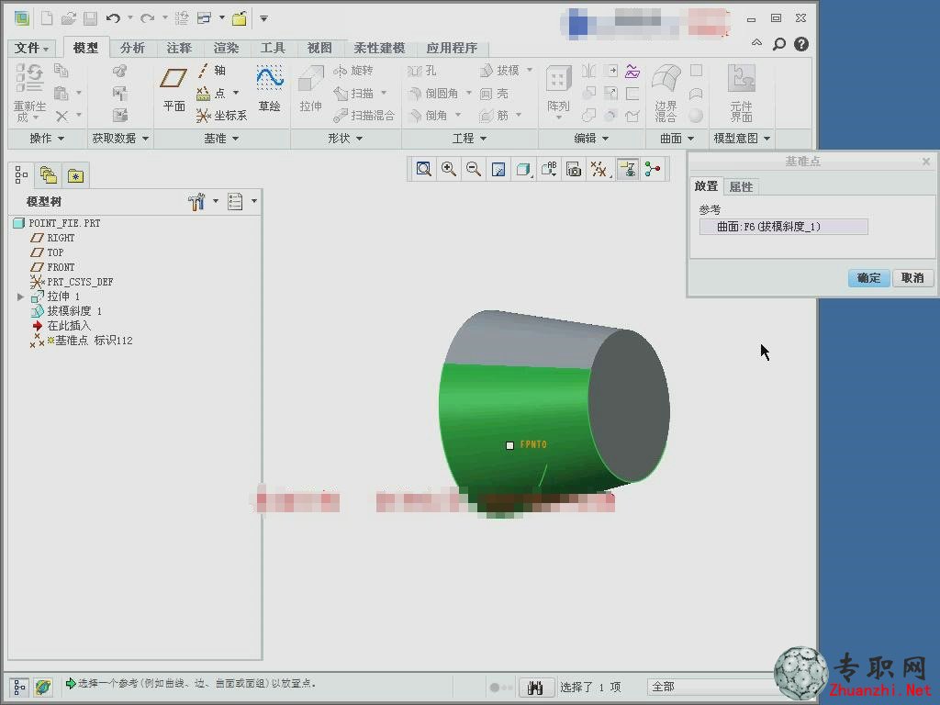Click the Zoom In magnifier icon
Screen dimensions: 940x705
click(448, 169)
